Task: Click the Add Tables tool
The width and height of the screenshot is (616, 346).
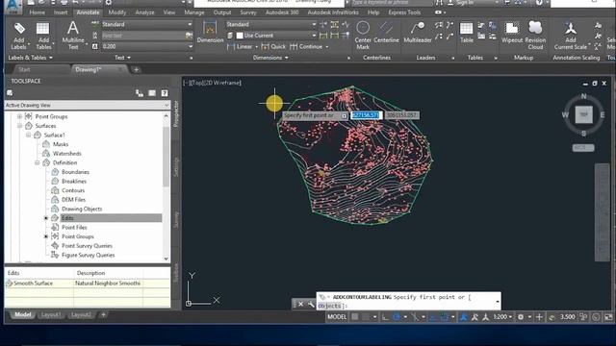Action: pyautogui.click(x=43, y=36)
